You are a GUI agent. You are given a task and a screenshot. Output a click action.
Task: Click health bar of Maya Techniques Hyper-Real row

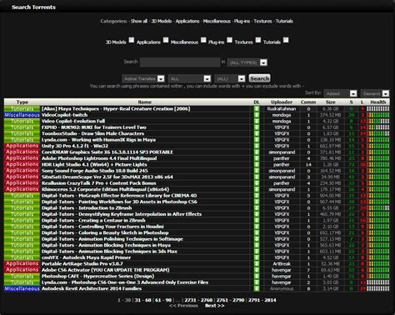378,109
